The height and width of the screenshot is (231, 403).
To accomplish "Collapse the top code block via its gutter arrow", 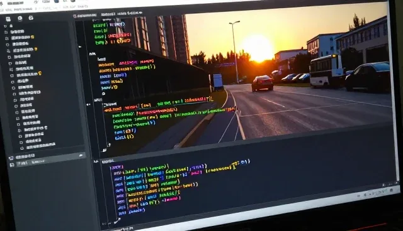I will (x=80, y=47).
